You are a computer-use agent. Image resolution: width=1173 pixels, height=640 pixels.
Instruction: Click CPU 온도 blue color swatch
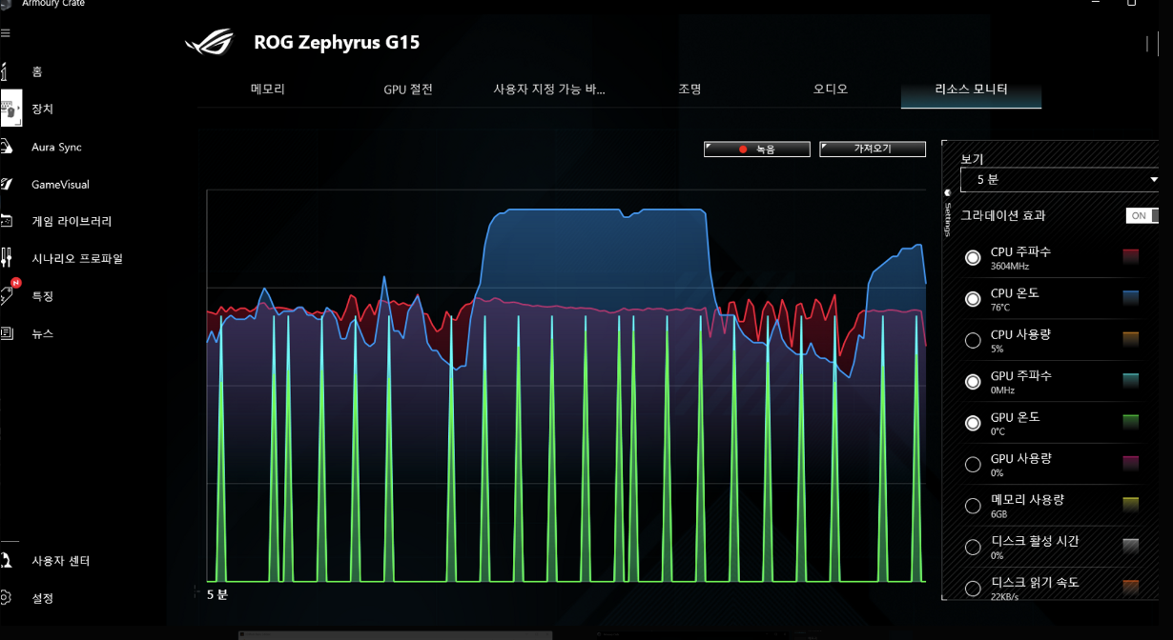(x=1130, y=298)
